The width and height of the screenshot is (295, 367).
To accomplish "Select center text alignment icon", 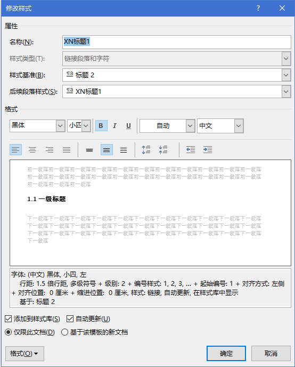I will click(32, 149).
